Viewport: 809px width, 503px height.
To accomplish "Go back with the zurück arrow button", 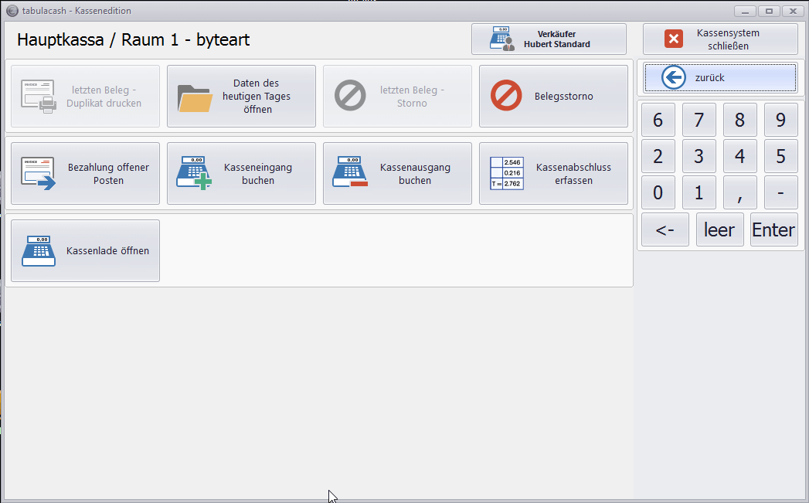I will pos(674,78).
